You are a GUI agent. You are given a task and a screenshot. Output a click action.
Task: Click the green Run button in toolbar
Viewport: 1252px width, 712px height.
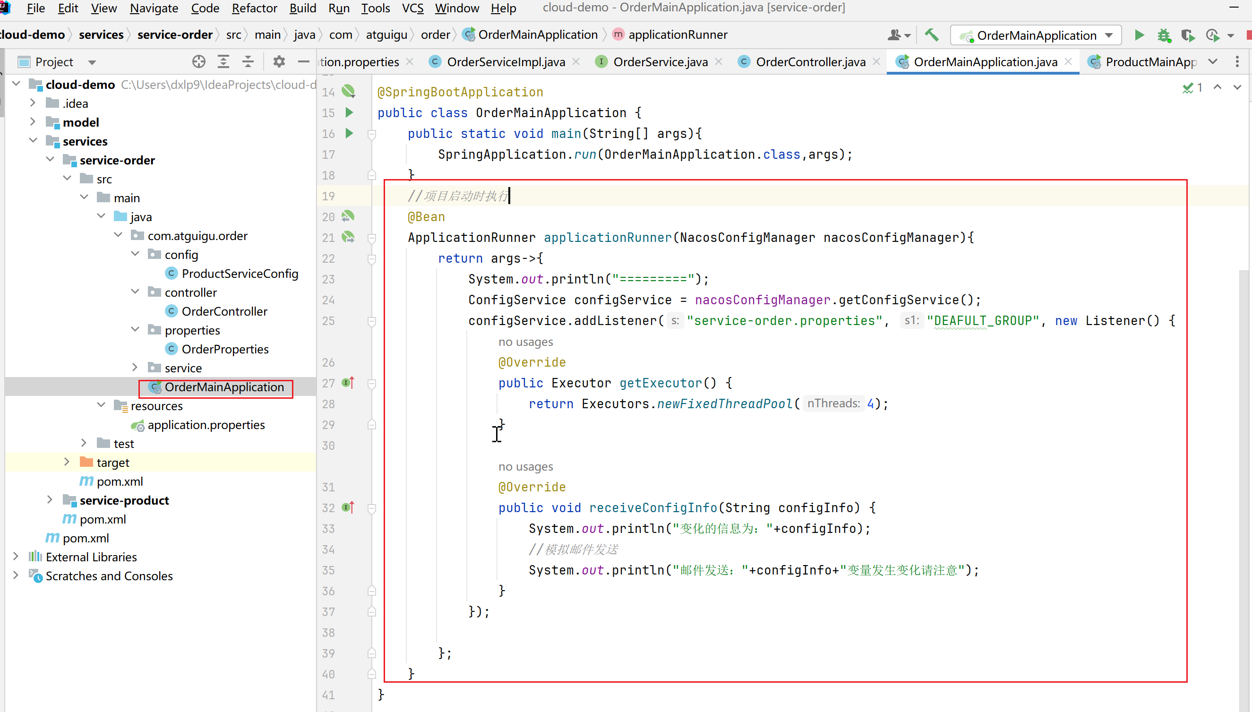(1139, 35)
